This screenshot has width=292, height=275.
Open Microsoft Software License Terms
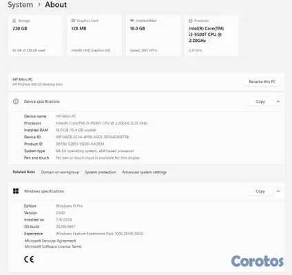[53, 247]
